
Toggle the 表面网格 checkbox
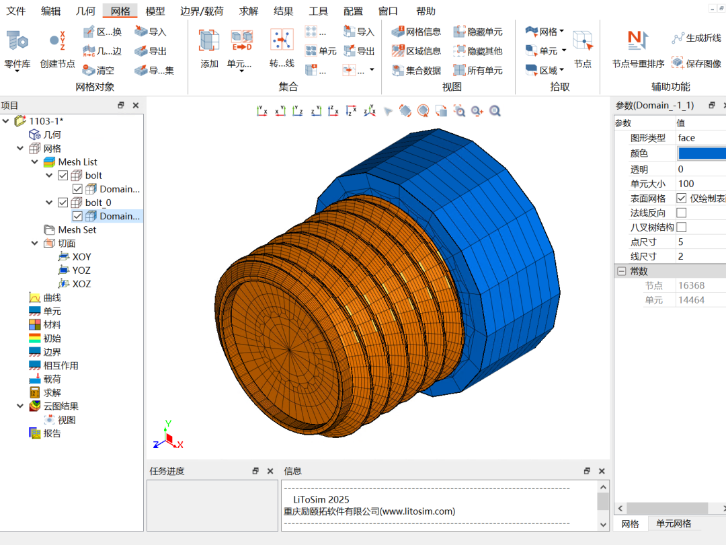681,198
